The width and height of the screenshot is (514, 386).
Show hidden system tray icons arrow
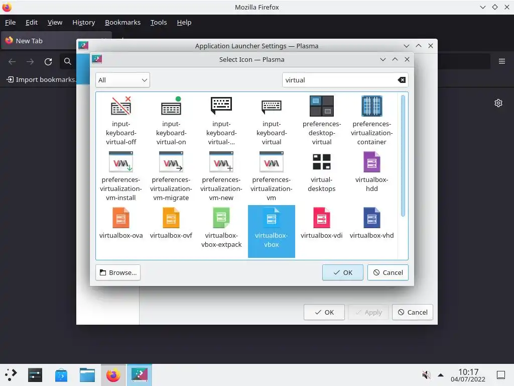point(441,375)
